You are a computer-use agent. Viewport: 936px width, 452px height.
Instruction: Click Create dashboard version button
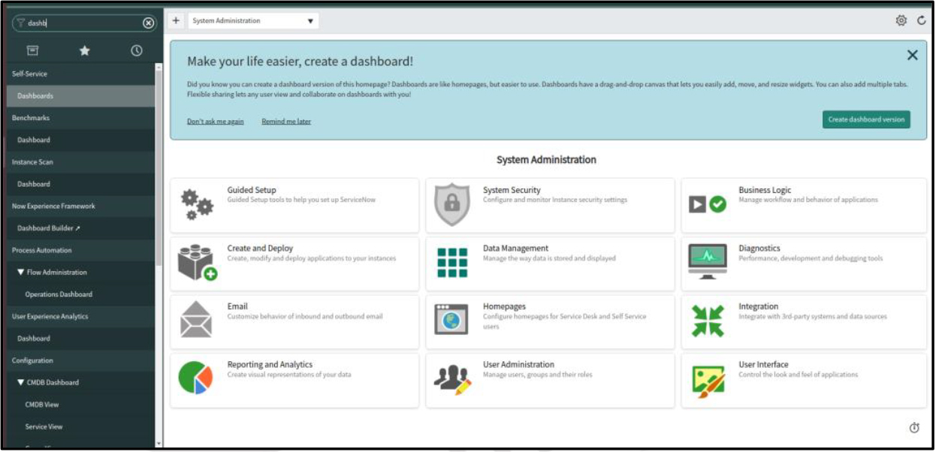click(x=866, y=119)
